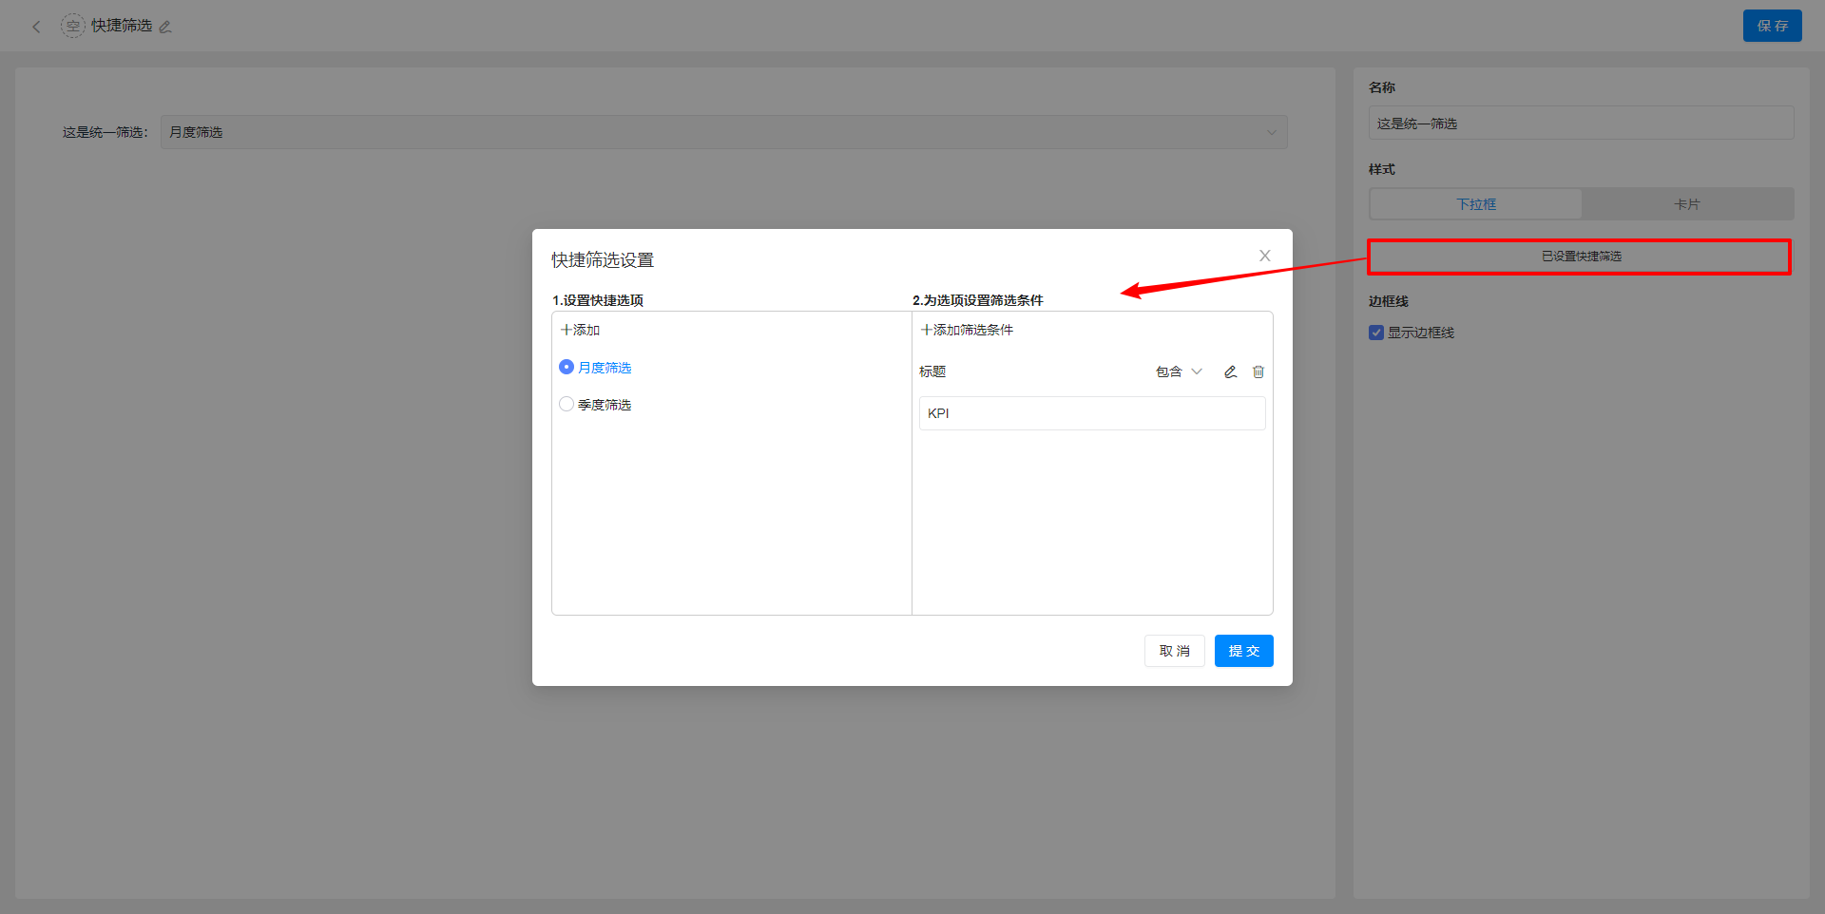Click the edit pencil icon for the KPI condition
1825x914 pixels.
coord(1230,371)
